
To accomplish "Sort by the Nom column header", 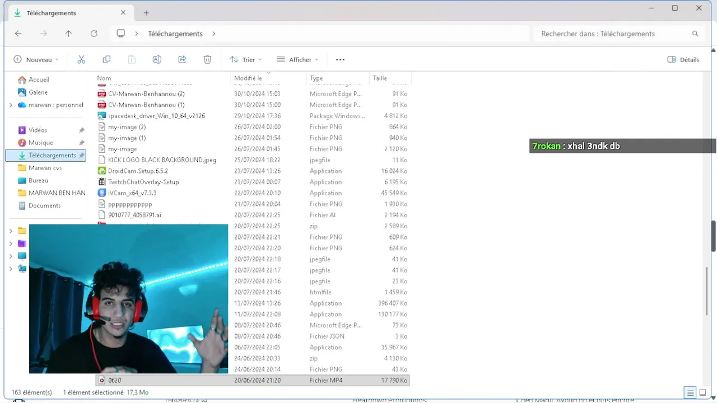I will [104, 78].
